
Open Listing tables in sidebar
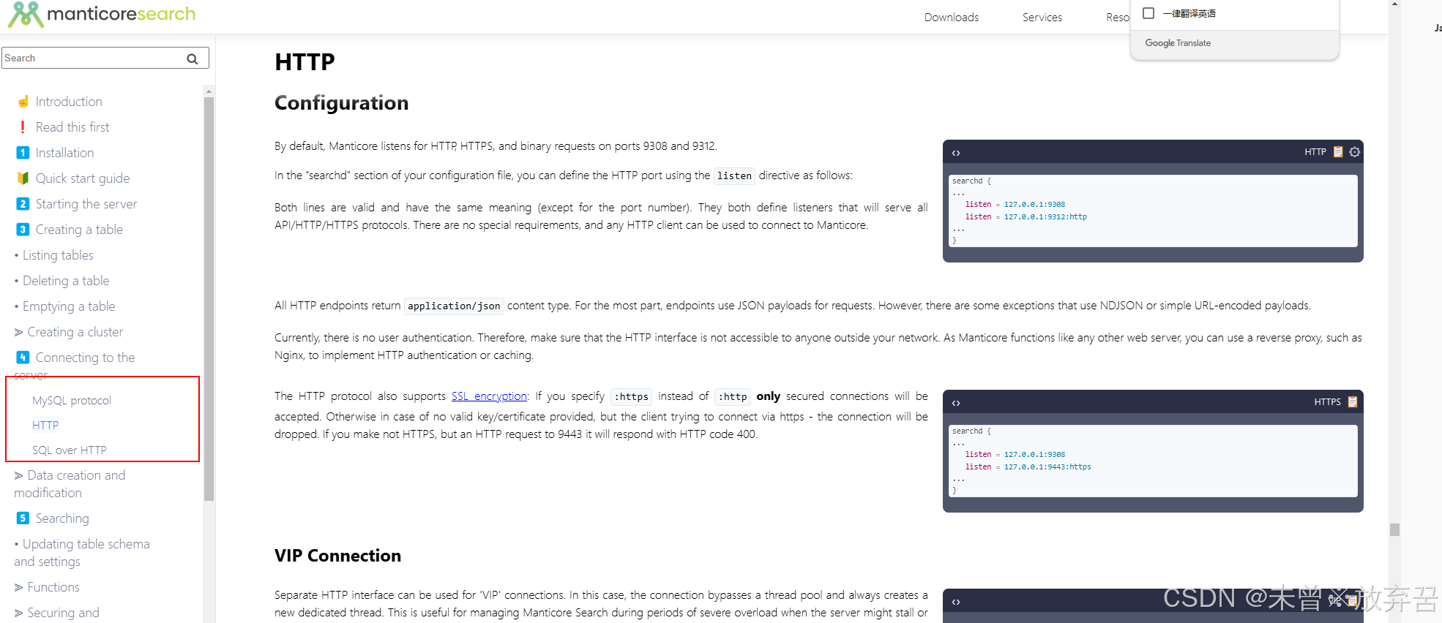click(58, 255)
